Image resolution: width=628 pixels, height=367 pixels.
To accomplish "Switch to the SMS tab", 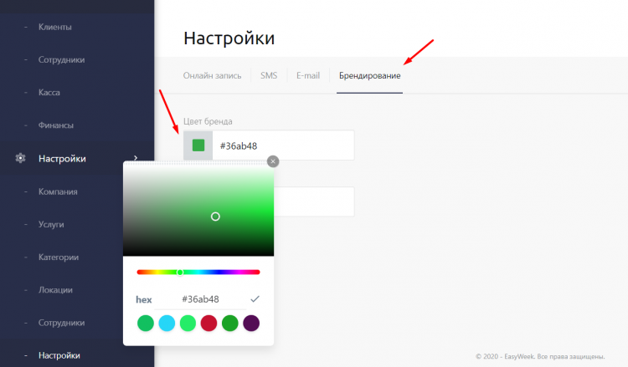I will pyautogui.click(x=269, y=76).
